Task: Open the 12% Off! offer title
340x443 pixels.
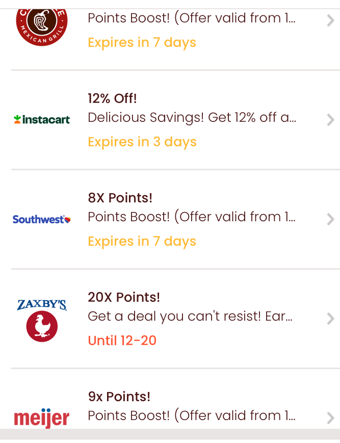Action: [x=112, y=98]
